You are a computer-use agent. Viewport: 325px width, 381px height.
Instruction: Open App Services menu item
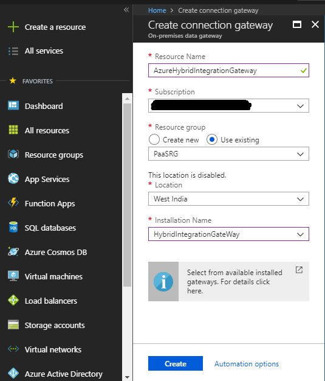click(x=47, y=180)
